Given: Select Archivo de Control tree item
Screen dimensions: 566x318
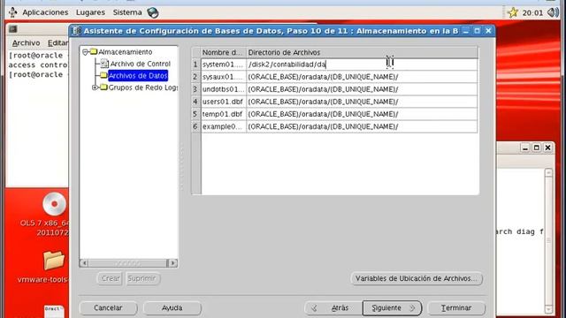Looking at the screenshot, I should (140, 64).
